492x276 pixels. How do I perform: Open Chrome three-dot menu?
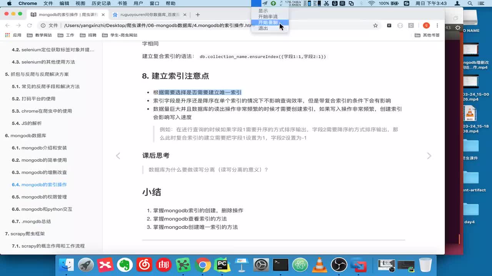(x=437, y=25)
